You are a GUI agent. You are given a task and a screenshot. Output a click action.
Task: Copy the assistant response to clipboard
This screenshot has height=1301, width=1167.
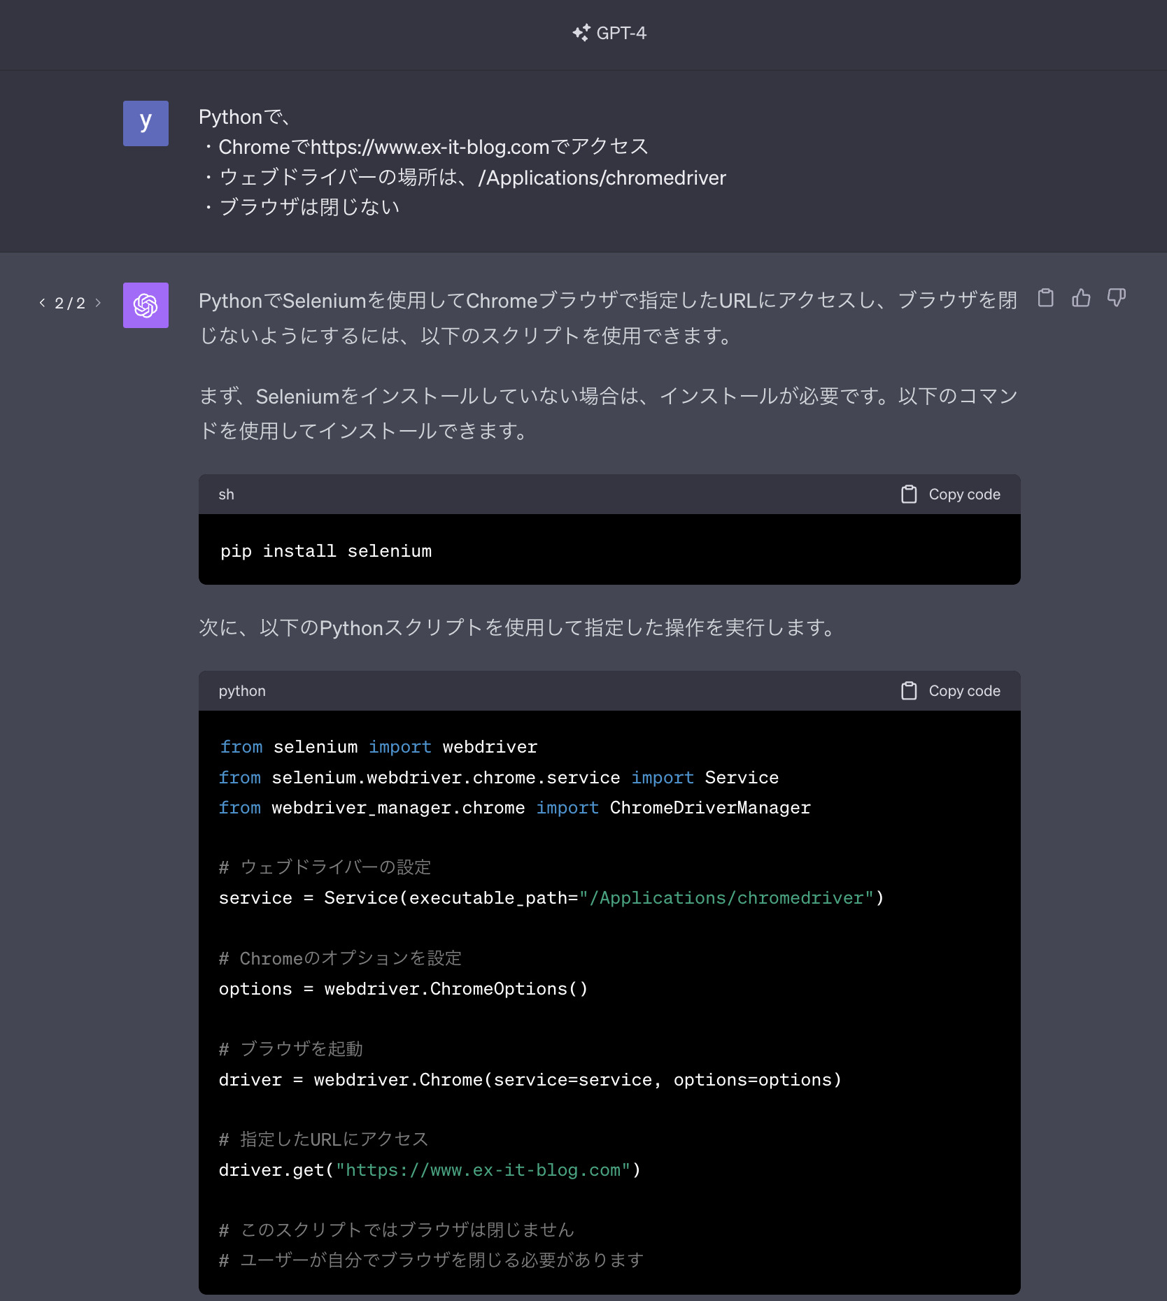[1045, 298]
